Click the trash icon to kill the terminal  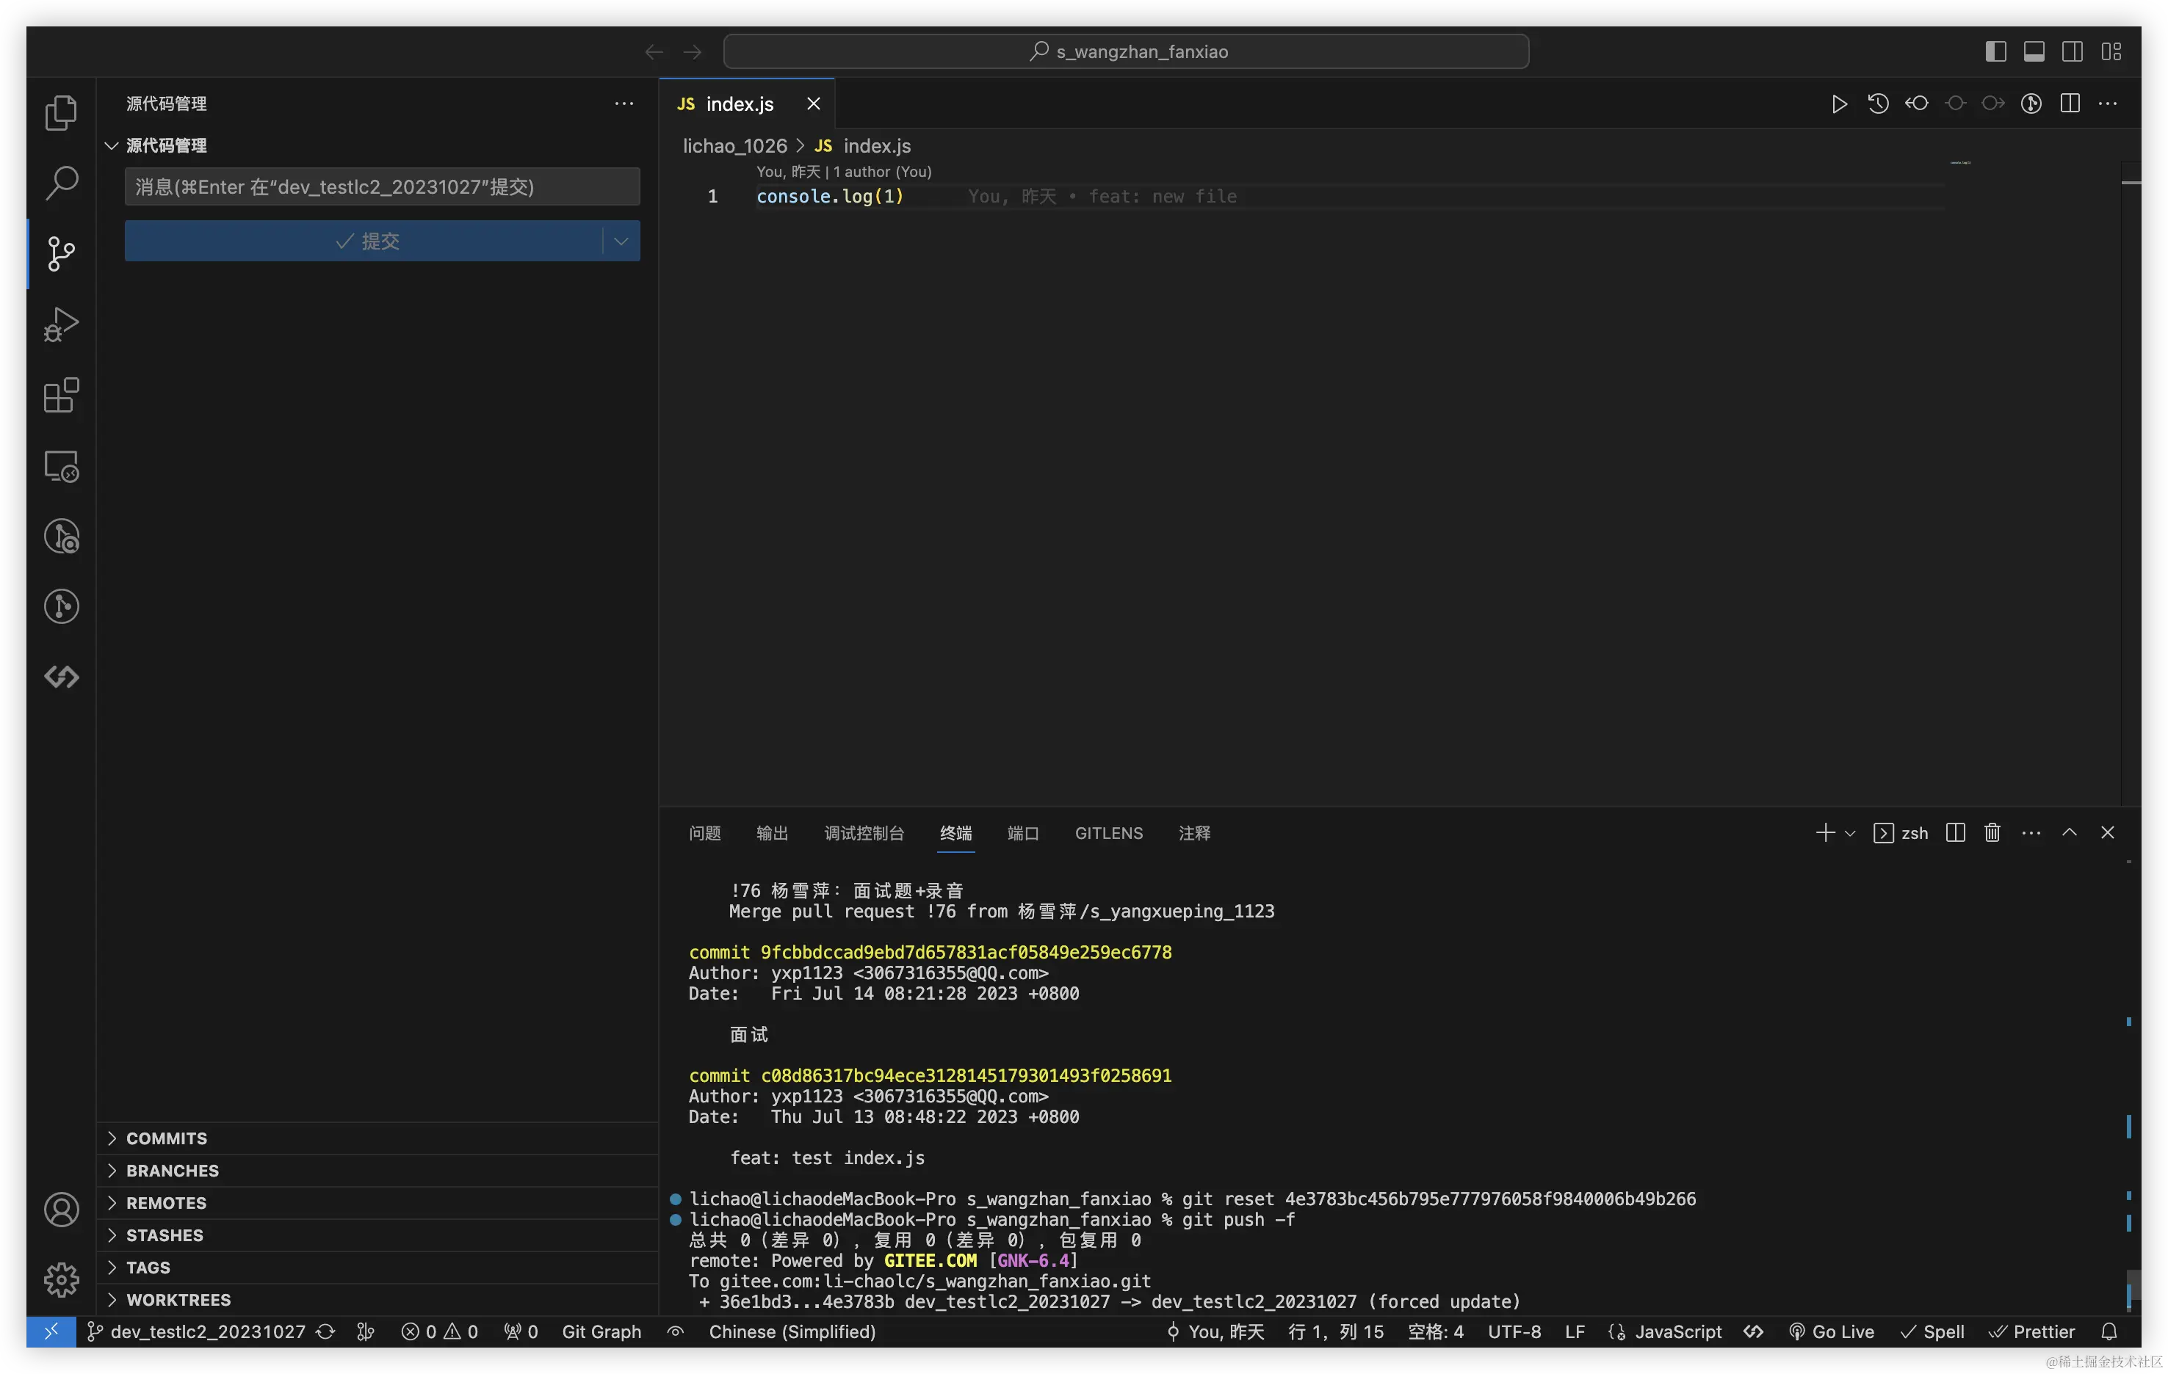(1992, 833)
